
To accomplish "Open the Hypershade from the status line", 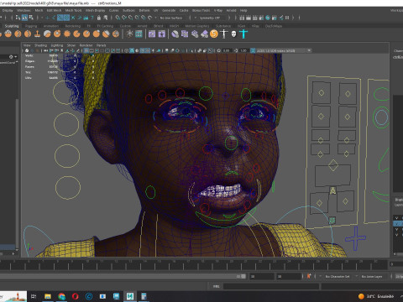I will (x=268, y=18).
